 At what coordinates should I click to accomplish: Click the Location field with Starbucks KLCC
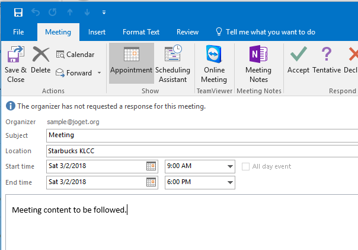click(202, 151)
